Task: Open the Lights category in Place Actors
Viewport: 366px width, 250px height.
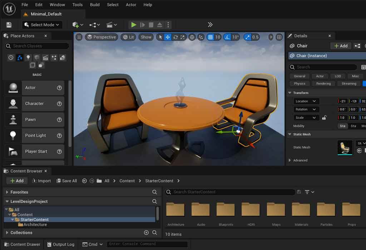Action: pyautogui.click(x=28, y=57)
